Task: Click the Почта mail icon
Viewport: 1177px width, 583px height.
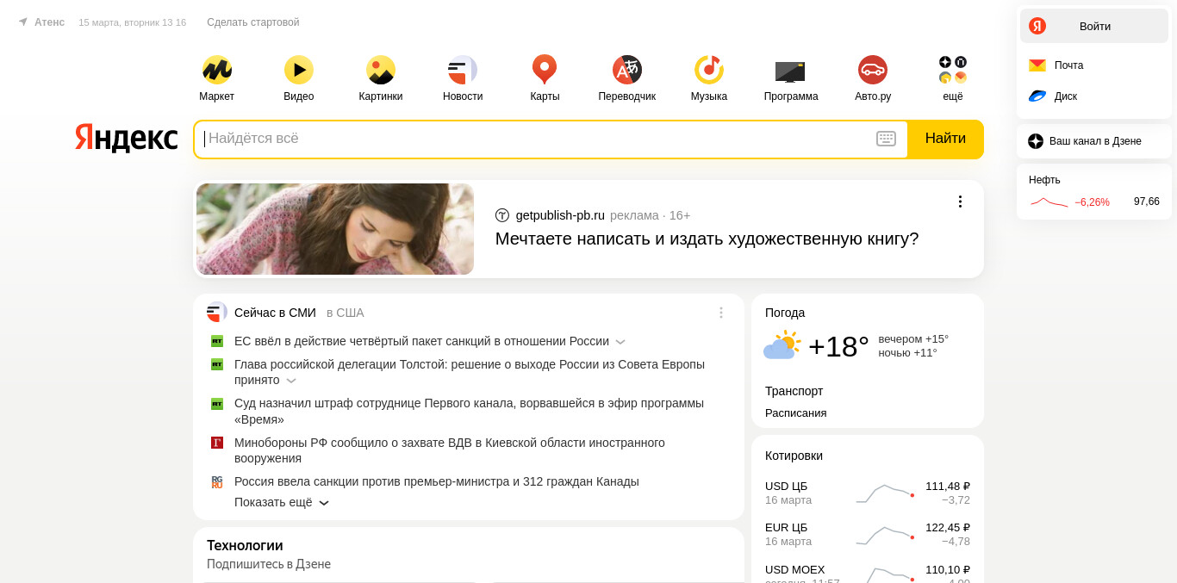Action: 1037,65
